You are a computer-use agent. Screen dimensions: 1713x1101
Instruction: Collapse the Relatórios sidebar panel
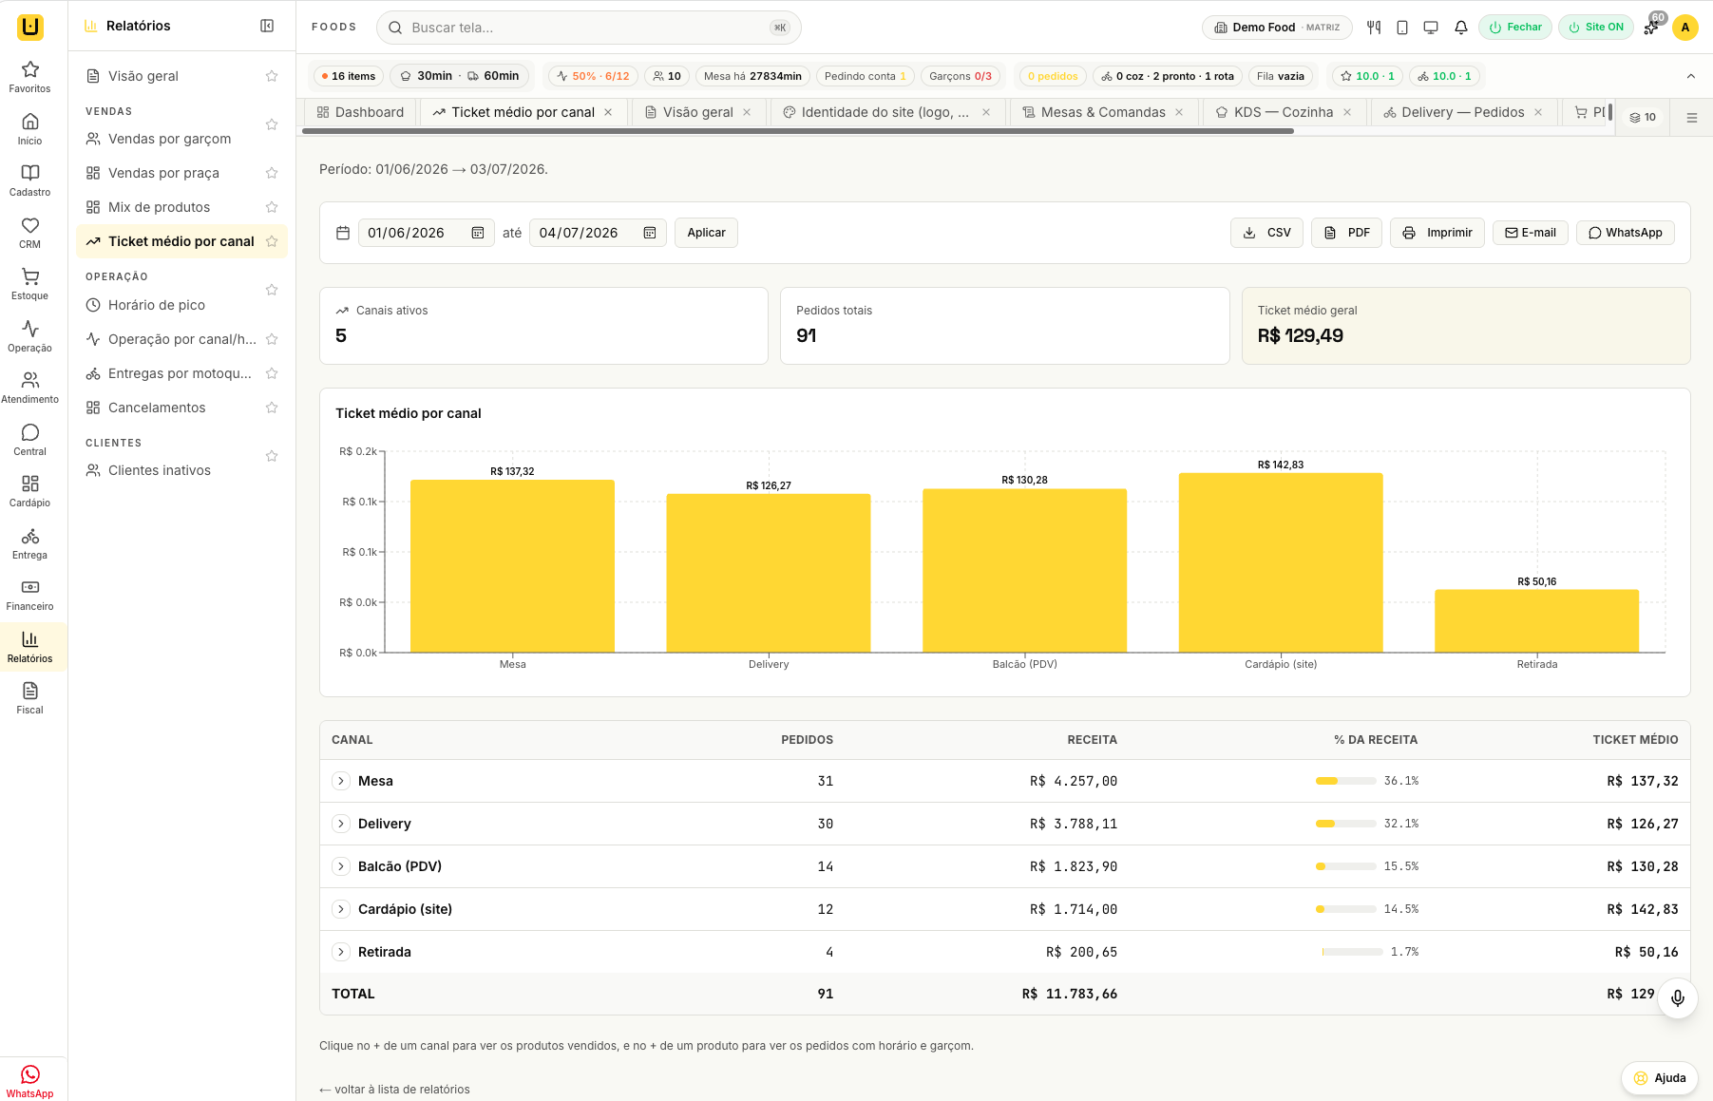tap(267, 26)
